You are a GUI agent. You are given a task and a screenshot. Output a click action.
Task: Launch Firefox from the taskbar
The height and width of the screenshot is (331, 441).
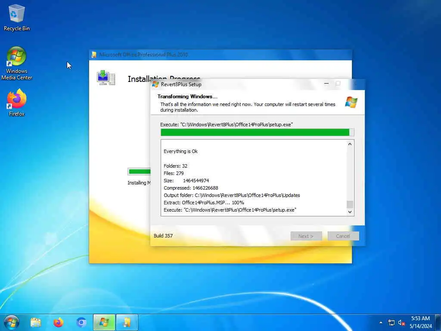[x=59, y=322]
